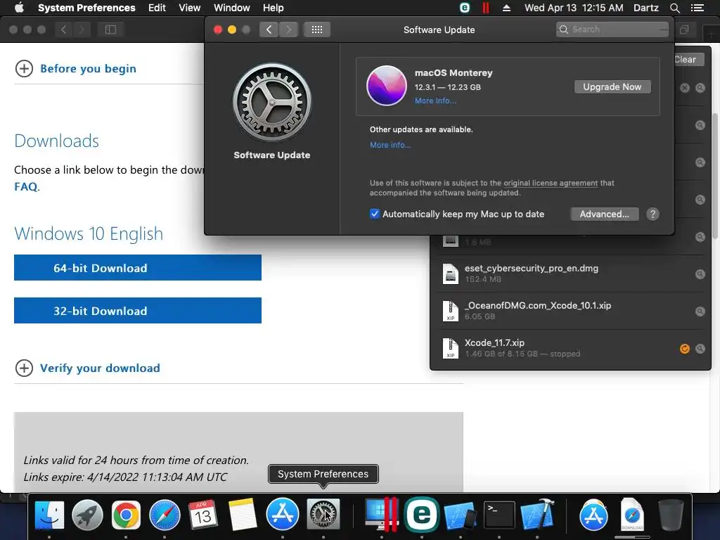Viewport: 720px width, 540px height.
Task: Open Finder from the dock
Action: (x=49, y=515)
